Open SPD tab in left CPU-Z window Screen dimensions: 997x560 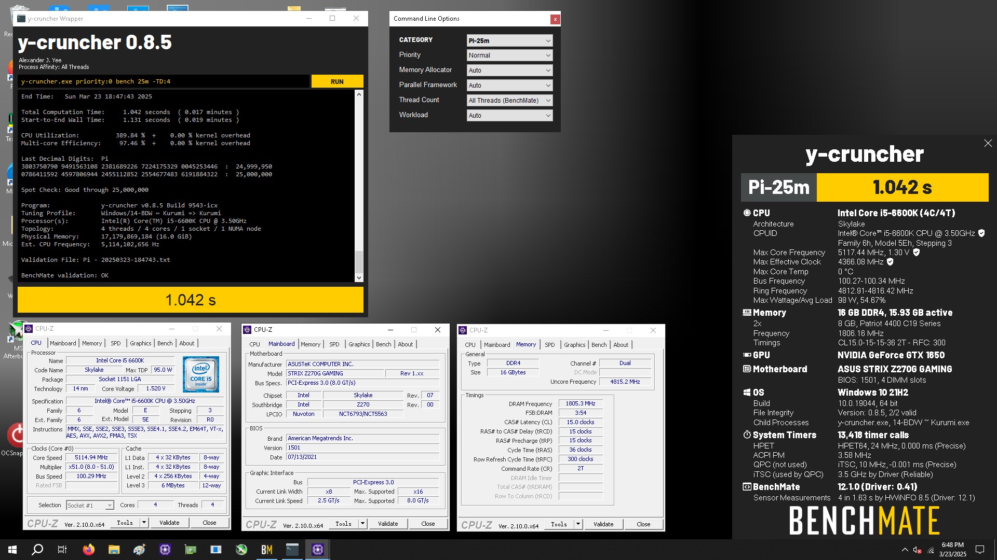(x=116, y=343)
